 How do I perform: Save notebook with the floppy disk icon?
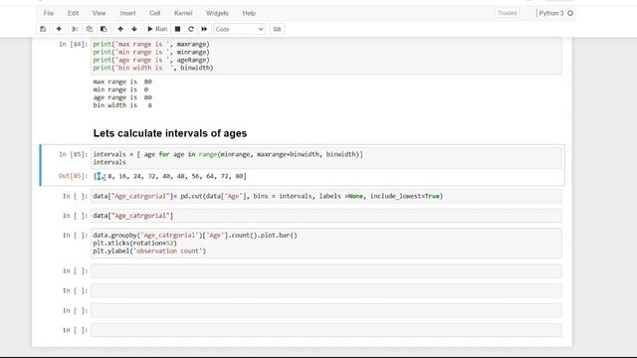[x=43, y=29]
